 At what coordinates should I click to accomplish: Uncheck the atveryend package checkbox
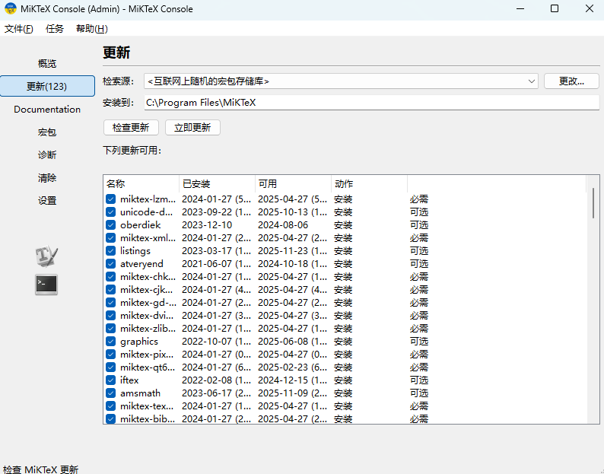tap(110, 264)
